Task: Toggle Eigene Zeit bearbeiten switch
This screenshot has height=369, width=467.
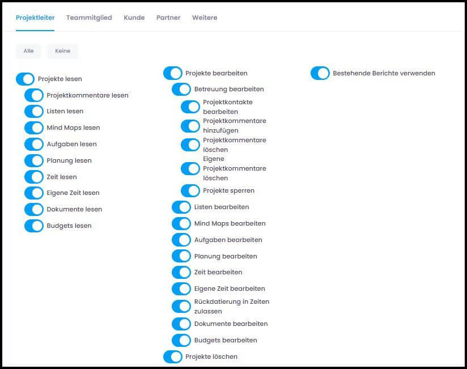Action: pos(181,289)
